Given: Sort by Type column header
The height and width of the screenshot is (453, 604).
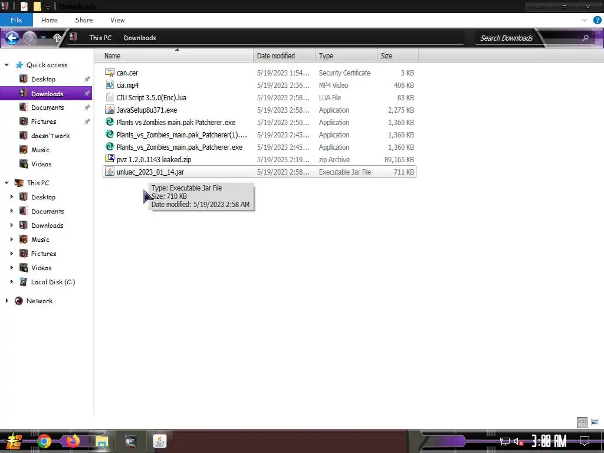Looking at the screenshot, I should (x=346, y=56).
